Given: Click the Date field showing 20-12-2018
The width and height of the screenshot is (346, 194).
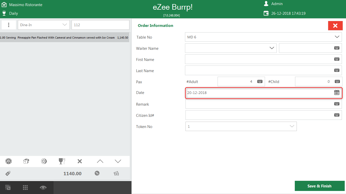Looking at the screenshot, I should 263,93.
